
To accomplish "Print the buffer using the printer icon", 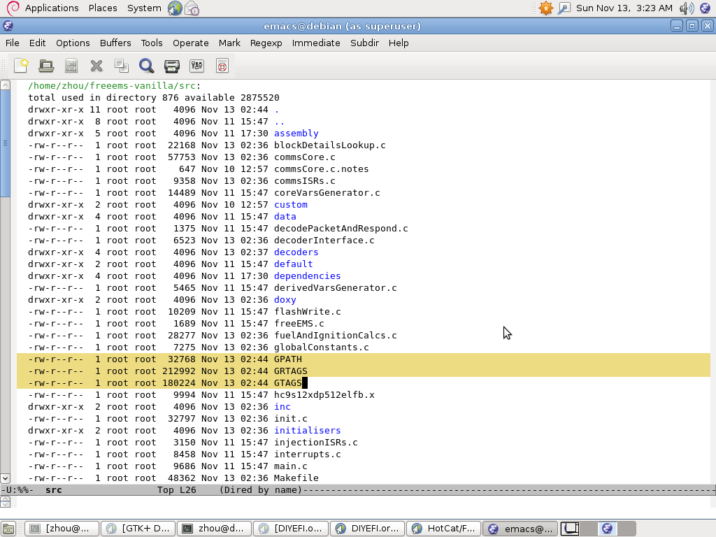I will (171, 66).
